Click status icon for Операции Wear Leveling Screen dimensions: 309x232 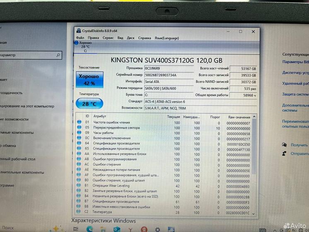(79, 185)
